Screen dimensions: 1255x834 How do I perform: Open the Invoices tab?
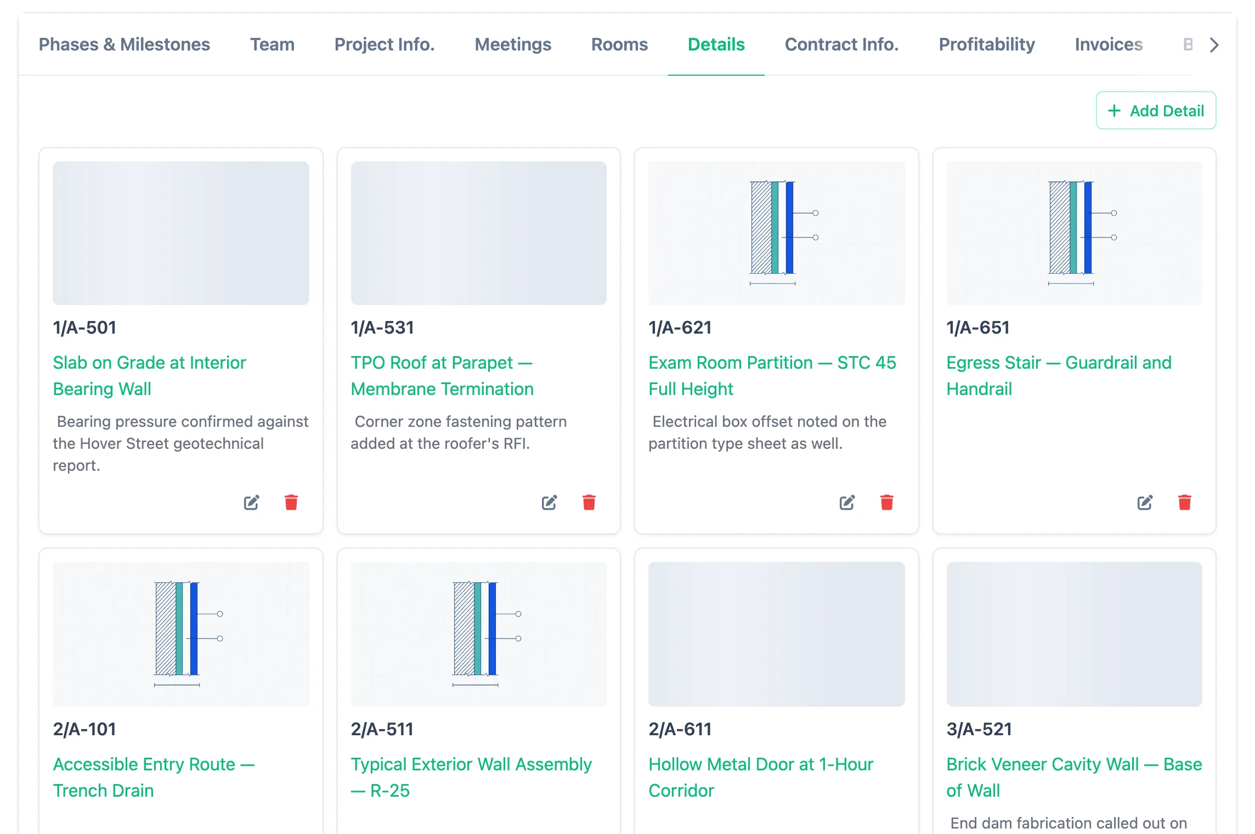coord(1109,44)
